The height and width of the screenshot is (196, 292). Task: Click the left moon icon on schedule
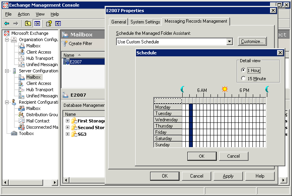point(183,89)
